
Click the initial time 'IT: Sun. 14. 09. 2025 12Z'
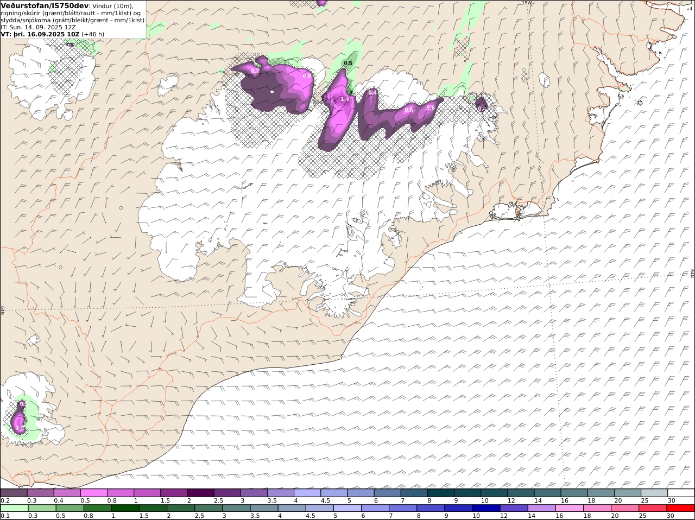click(x=39, y=27)
